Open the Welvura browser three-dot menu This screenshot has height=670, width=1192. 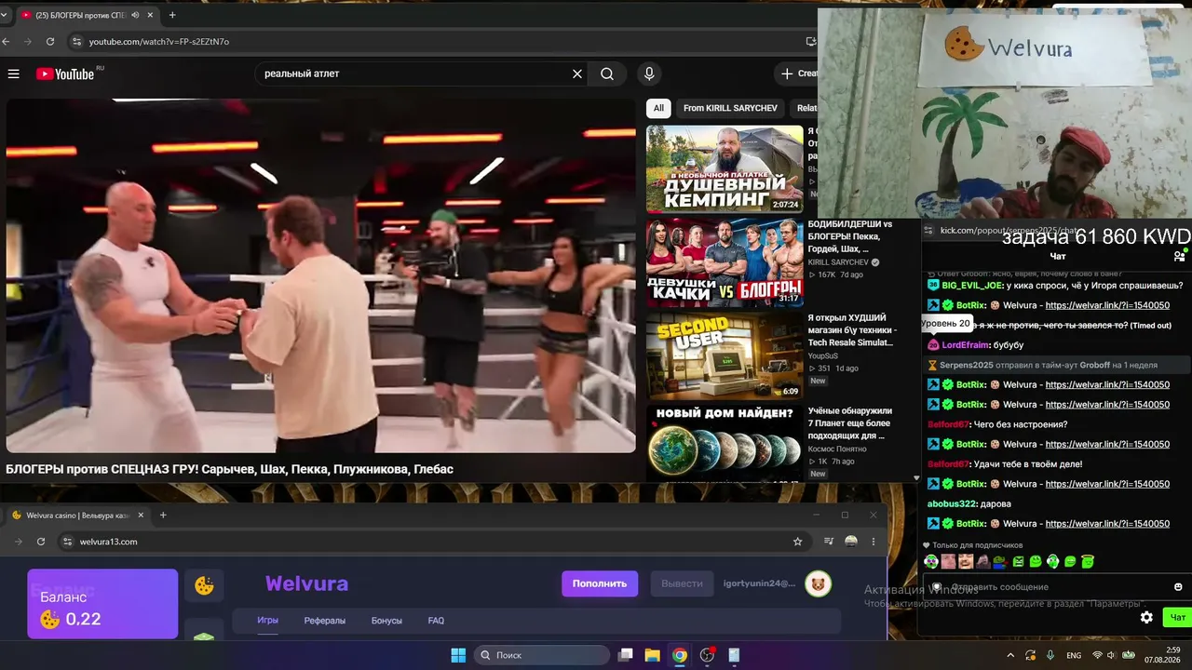(874, 542)
